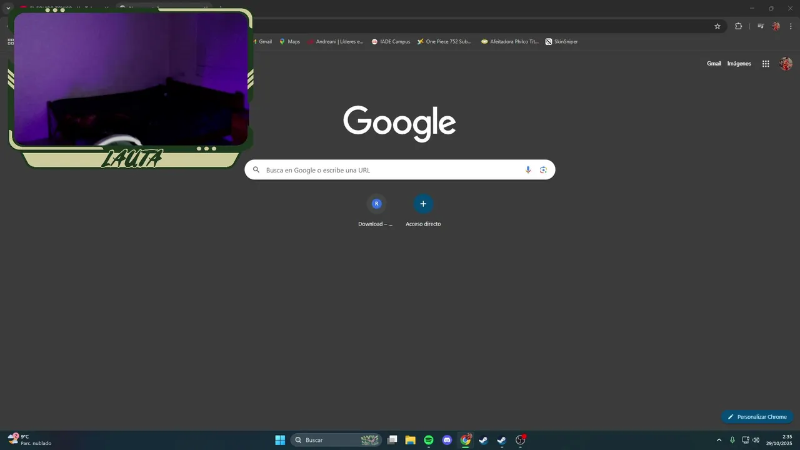
Task: Focus the Google search box
Action: click(400, 170)
